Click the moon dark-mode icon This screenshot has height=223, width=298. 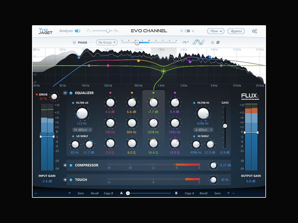click(x=194, y=31)
